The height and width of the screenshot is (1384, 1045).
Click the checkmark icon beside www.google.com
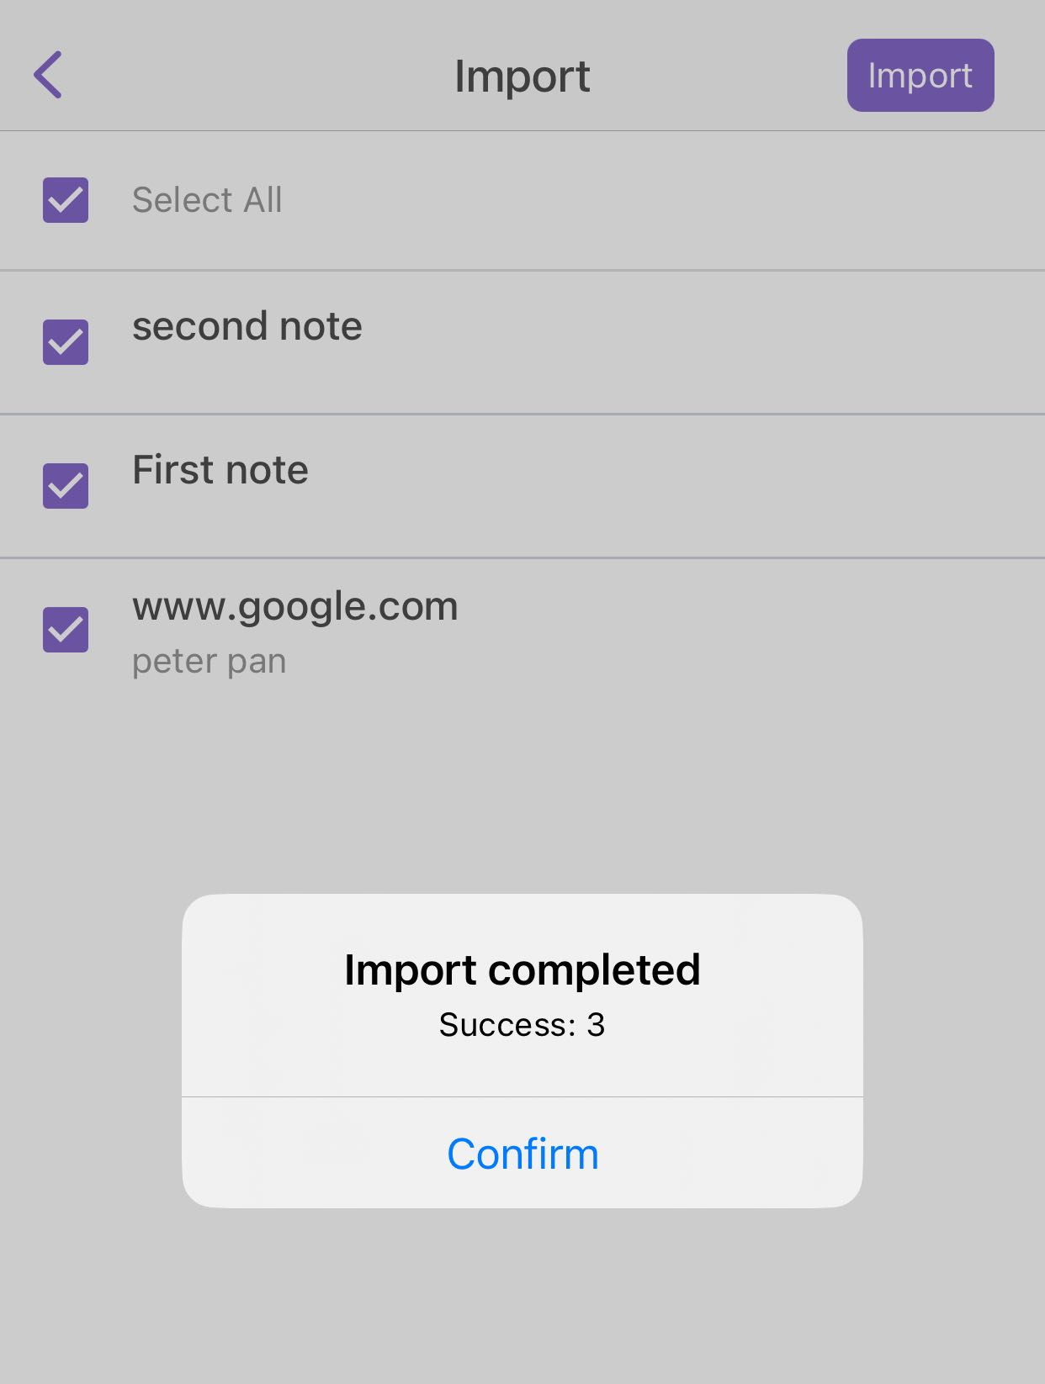click(x=66, y=630)
